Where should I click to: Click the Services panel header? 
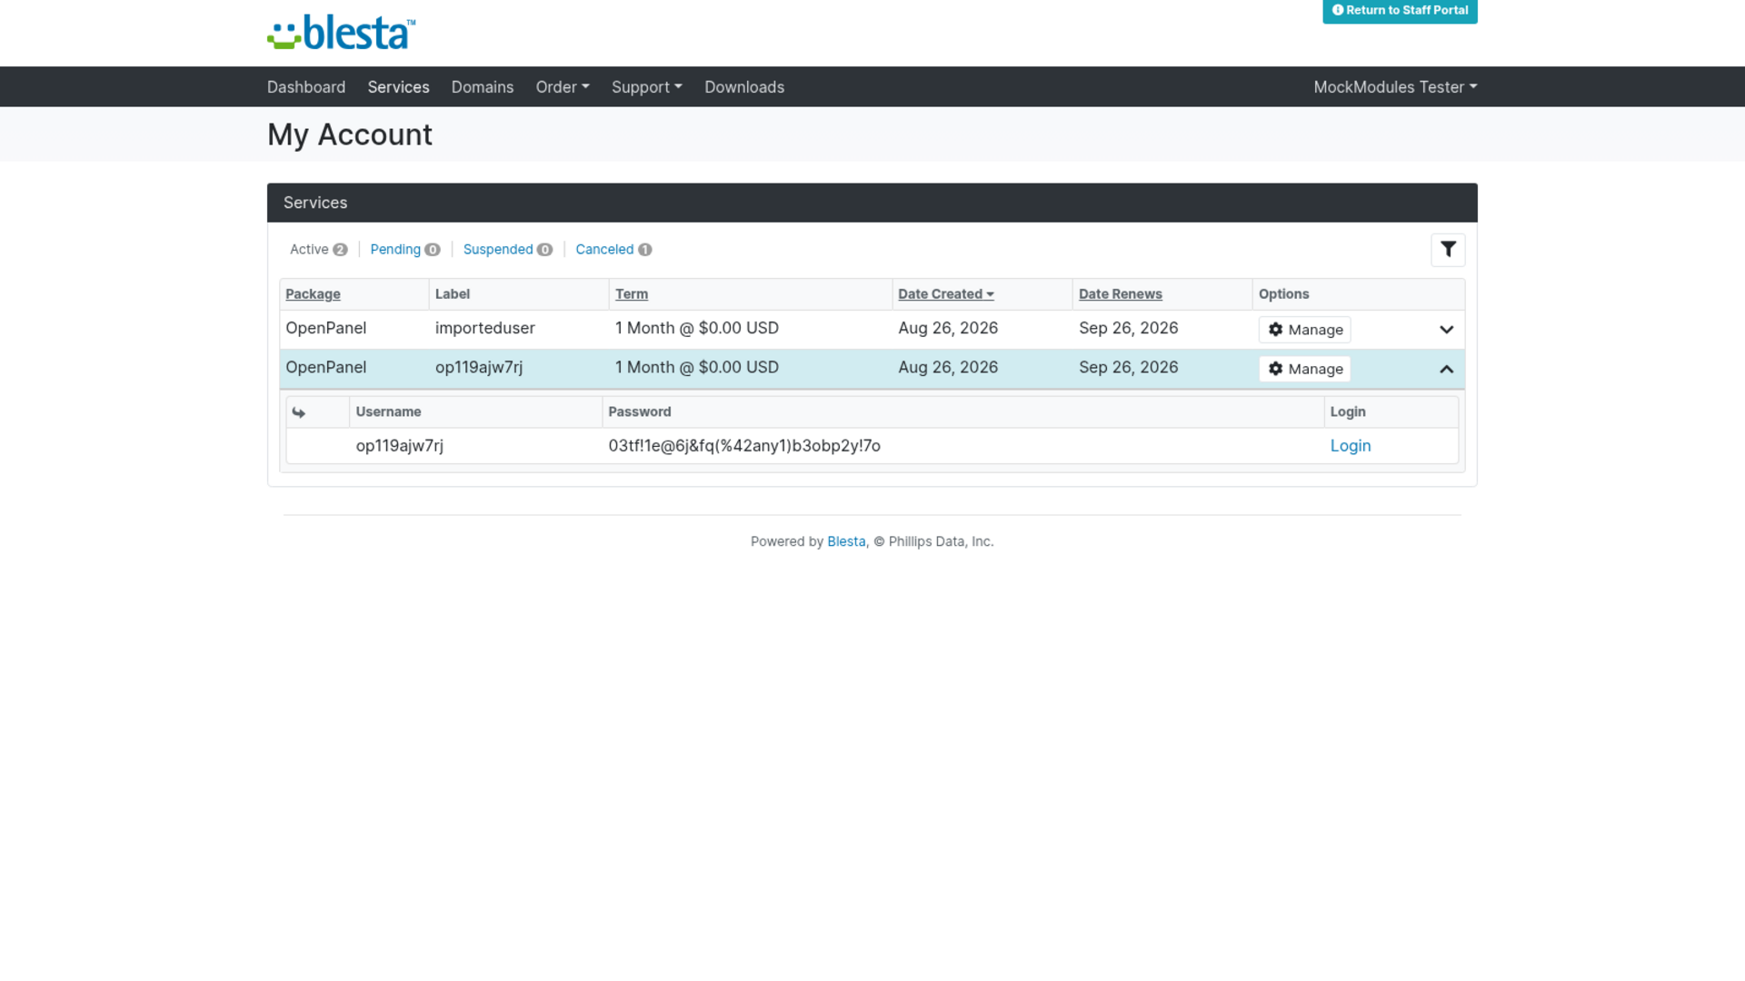872,203
